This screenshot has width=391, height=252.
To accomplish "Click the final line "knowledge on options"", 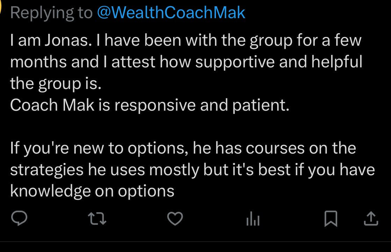I will tap(92, 191).
